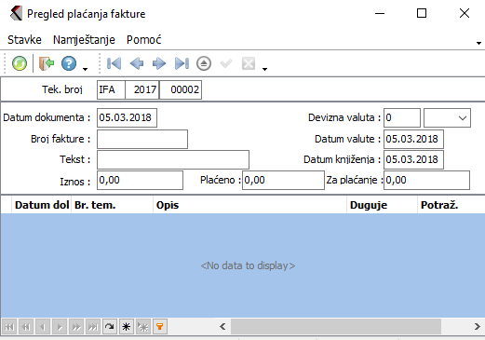The height and width of the screenshot is (340, 485).
Task: Open help via blue question mark icon
Action: coord(69,63)
